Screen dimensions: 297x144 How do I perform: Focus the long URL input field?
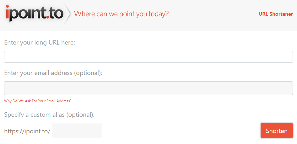coord(148,57)
